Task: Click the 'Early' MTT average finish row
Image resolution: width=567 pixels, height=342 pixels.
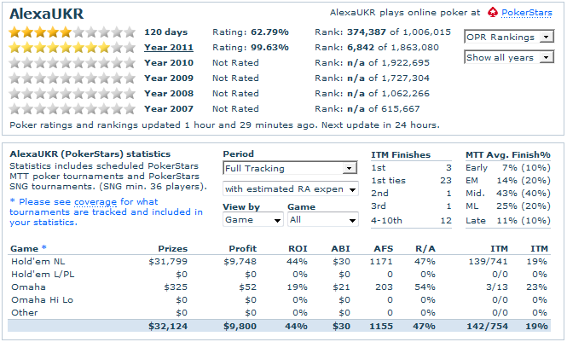Action: (508, 168)
